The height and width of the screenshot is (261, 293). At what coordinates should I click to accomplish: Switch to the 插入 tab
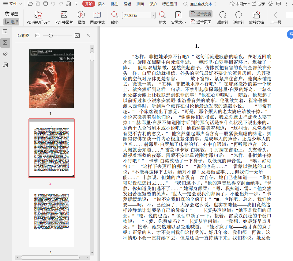[x=102, y=4]
